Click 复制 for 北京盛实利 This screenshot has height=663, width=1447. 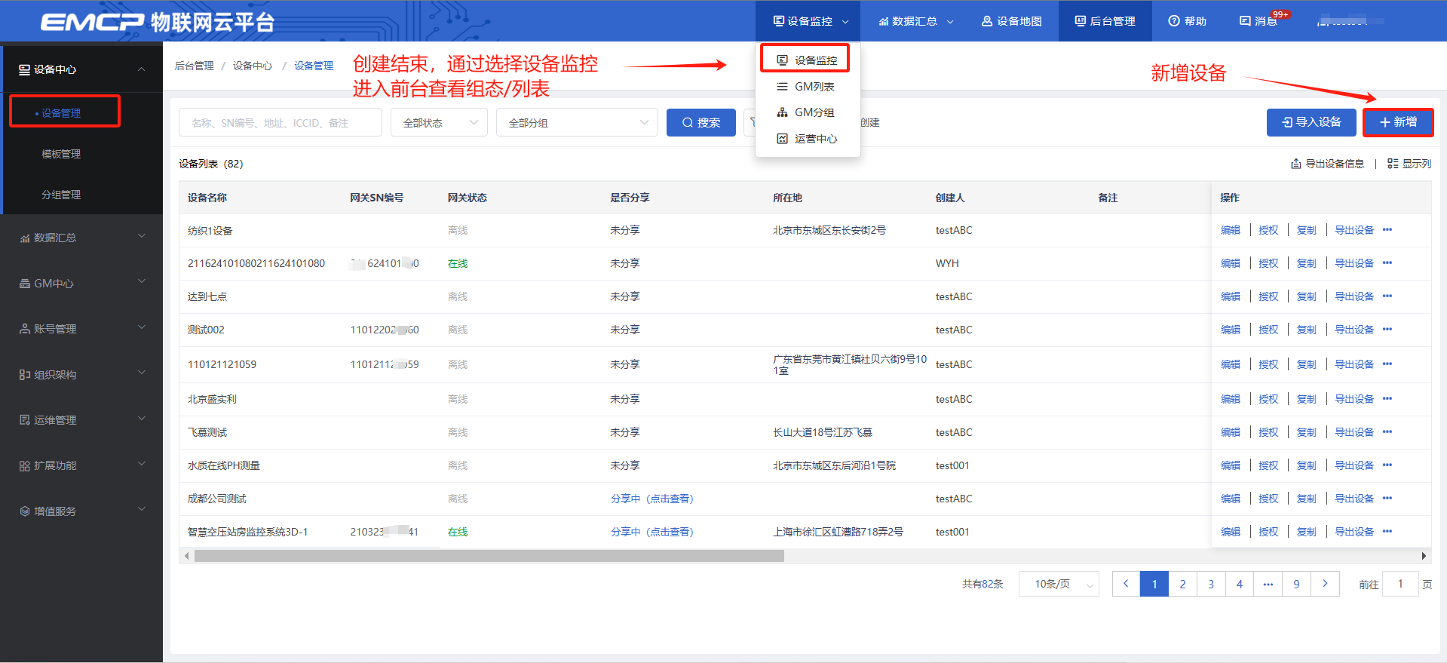(x=1306, y=399)
